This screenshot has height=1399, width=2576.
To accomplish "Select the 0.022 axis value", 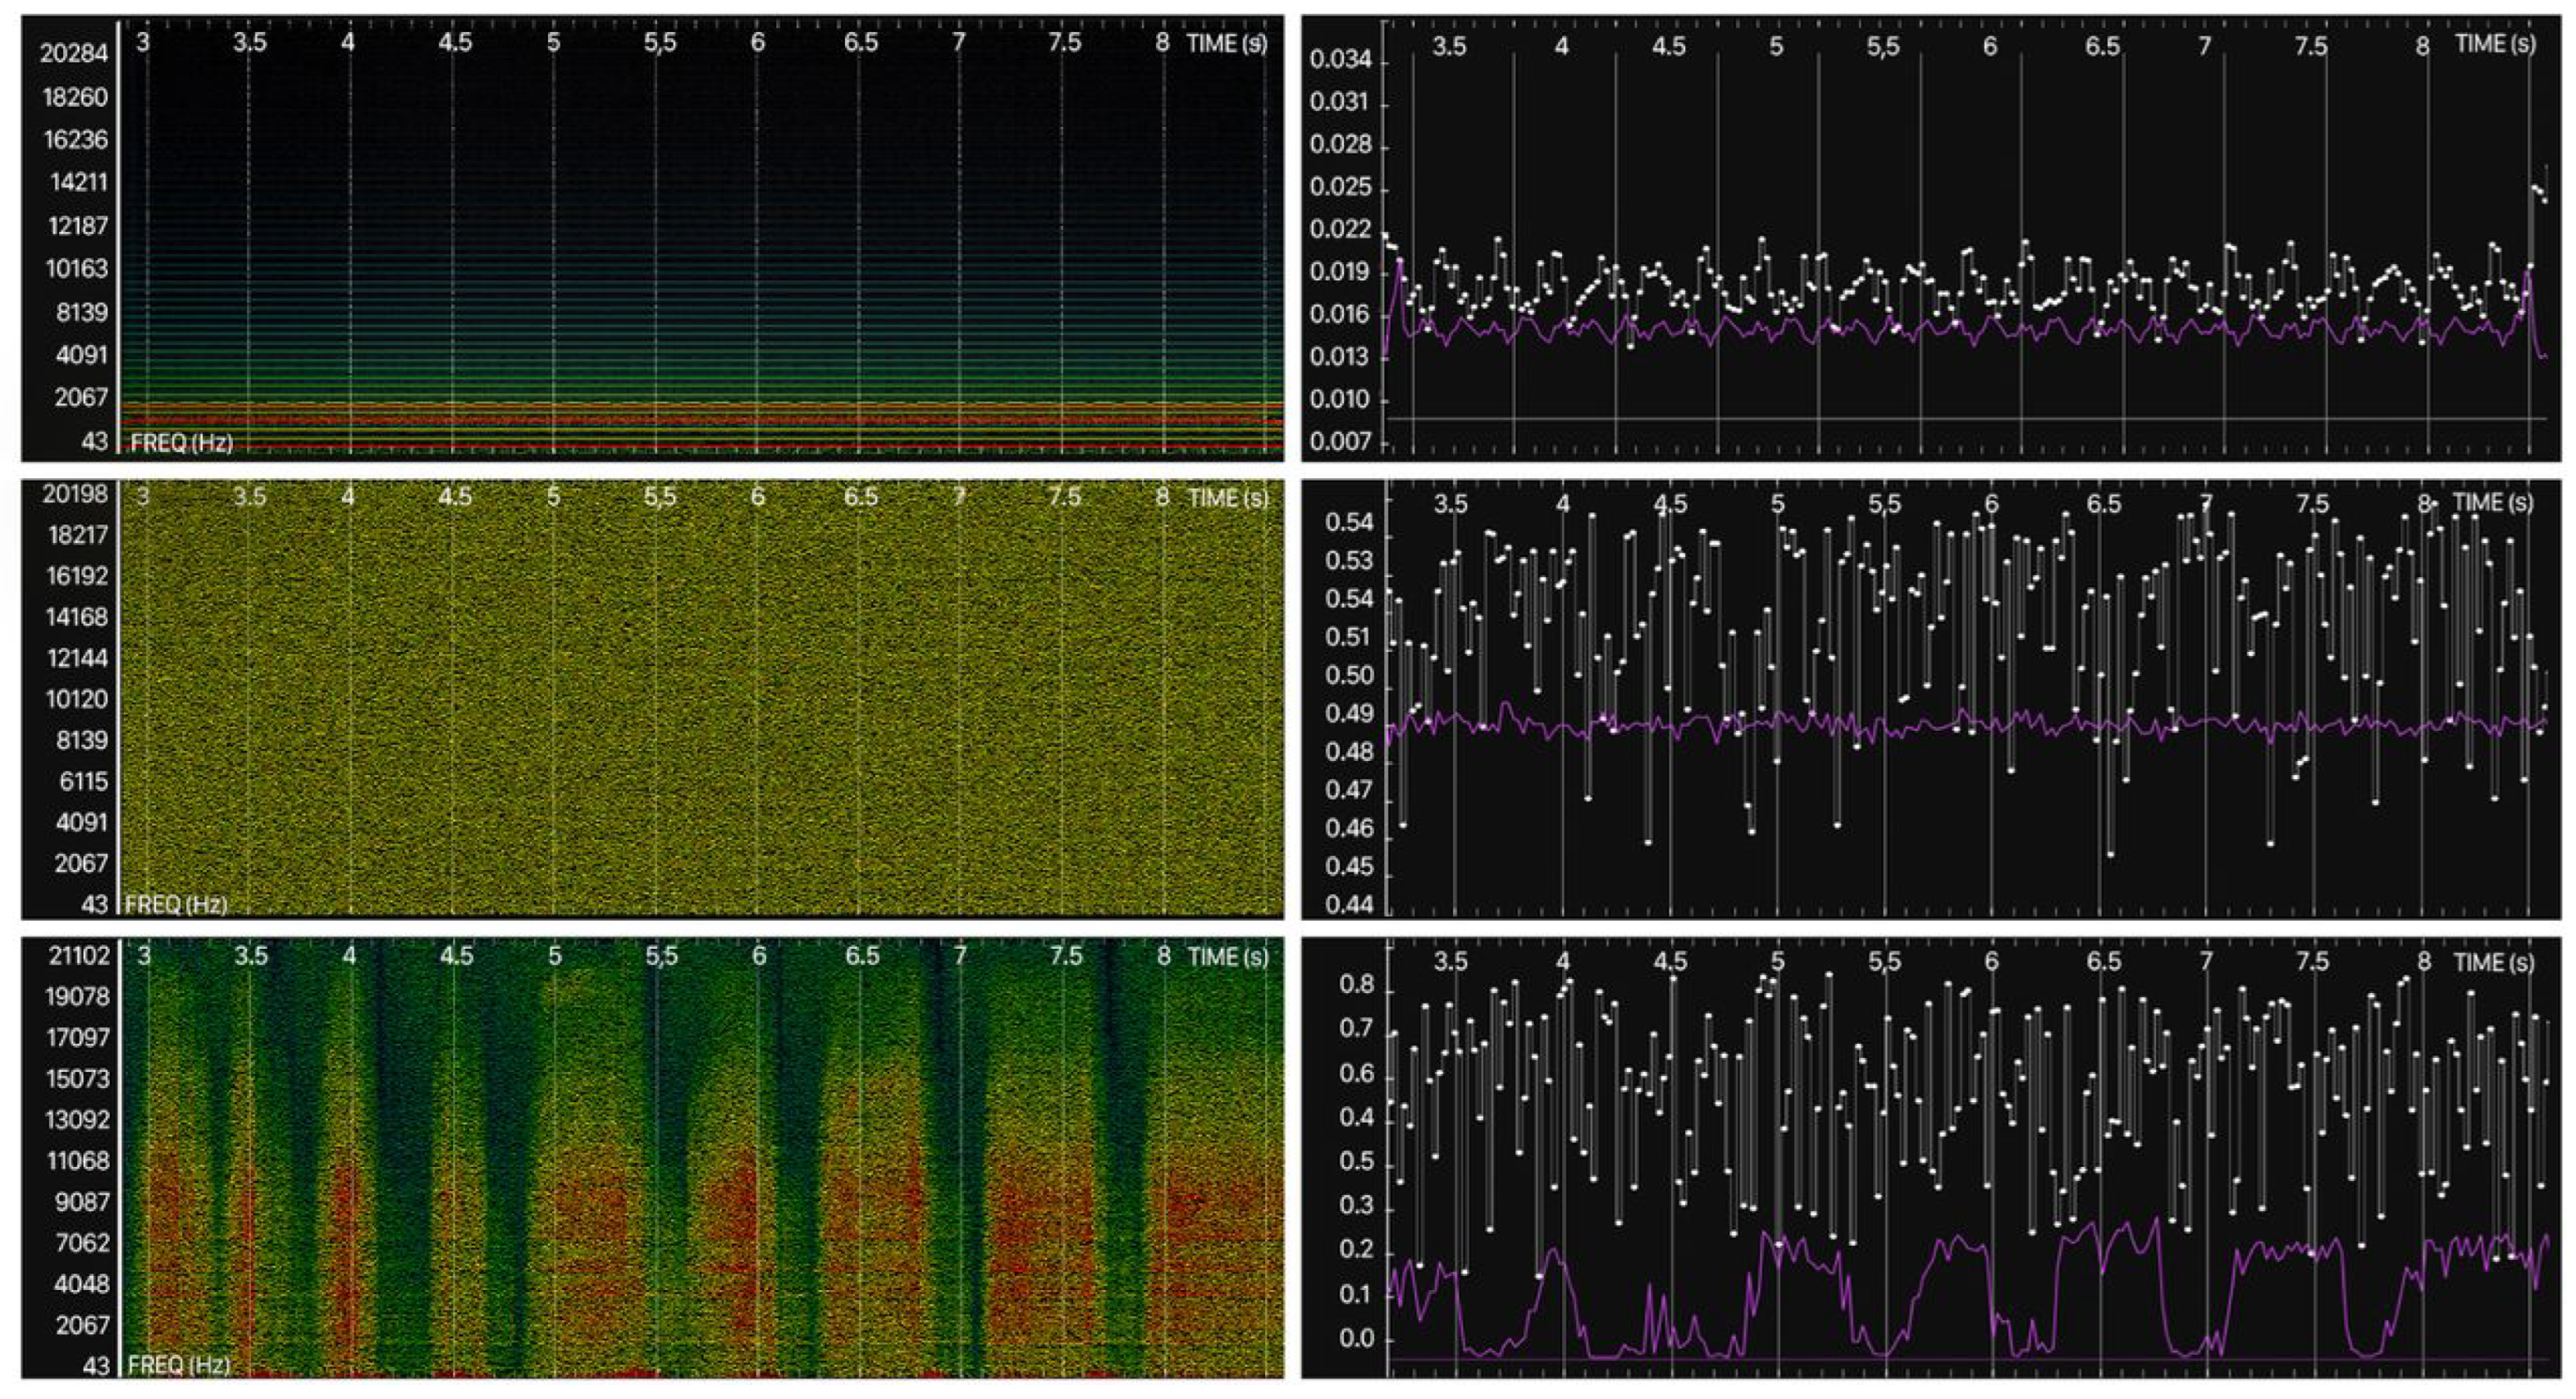I will (x=1341, y=230).
